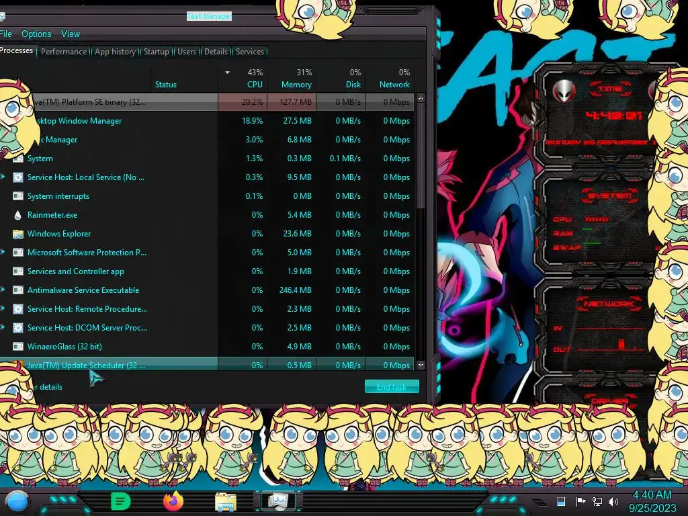This screenshot has width=688, height=516.
Task: Select the WinaeroGlass (32 bit) process name
Action: tap(64, 347)
